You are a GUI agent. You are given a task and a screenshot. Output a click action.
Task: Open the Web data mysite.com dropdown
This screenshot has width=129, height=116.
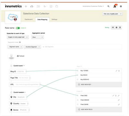tap(112, 14)
